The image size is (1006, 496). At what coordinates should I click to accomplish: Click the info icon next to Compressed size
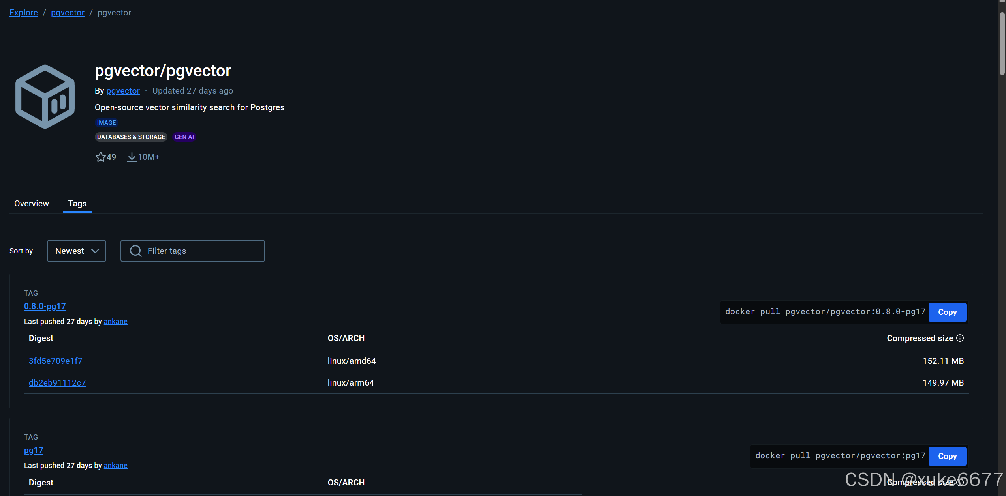click(x=960, y=338)
